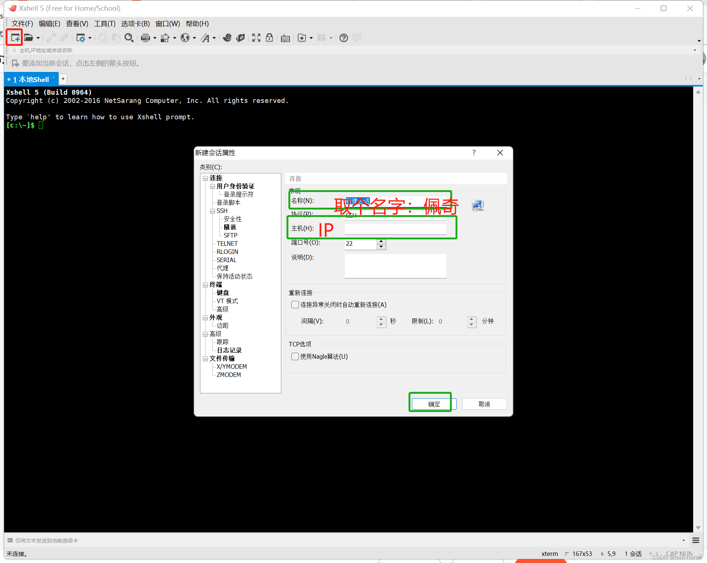Select TELNET in the category tree
Image resolution: width=707 pixels, height=563 pixels.
click(227, 243)
